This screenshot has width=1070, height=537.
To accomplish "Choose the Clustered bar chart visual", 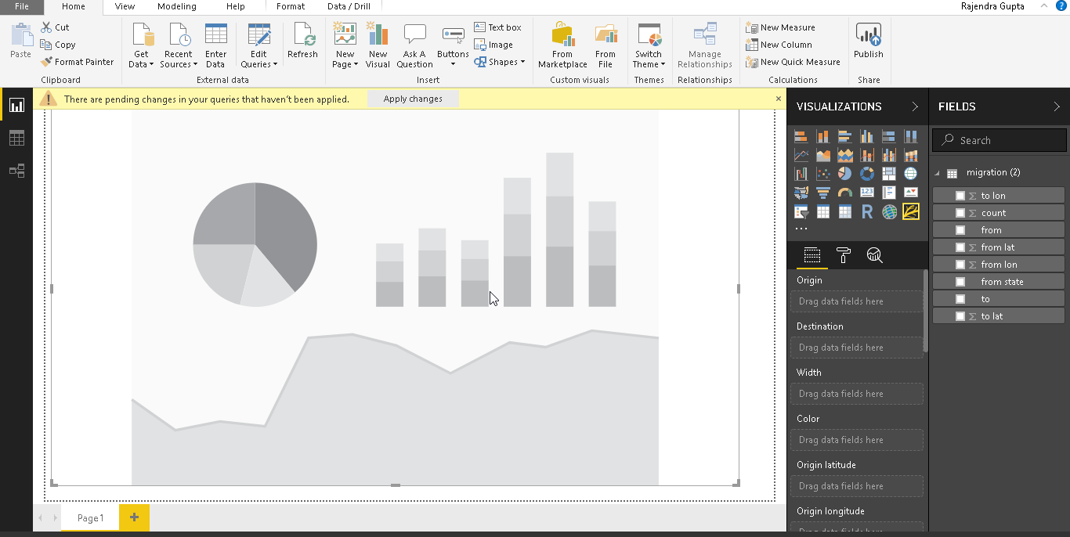I will click(x=845, y=136).
